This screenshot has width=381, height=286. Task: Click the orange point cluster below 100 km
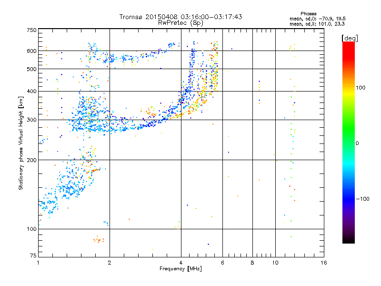(99, 240)
